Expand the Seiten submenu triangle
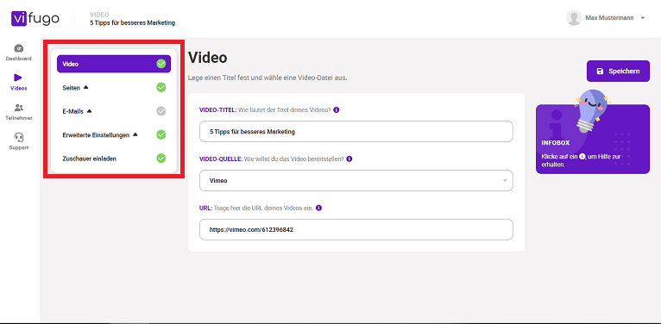 85,87
